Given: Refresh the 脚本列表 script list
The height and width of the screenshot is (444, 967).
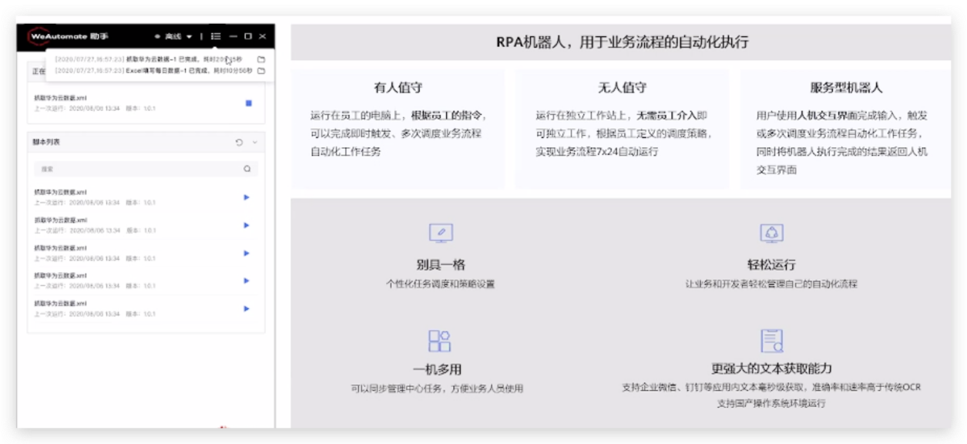Looking at the screenshot, I should pyautogui.click(x=239, y=143).
